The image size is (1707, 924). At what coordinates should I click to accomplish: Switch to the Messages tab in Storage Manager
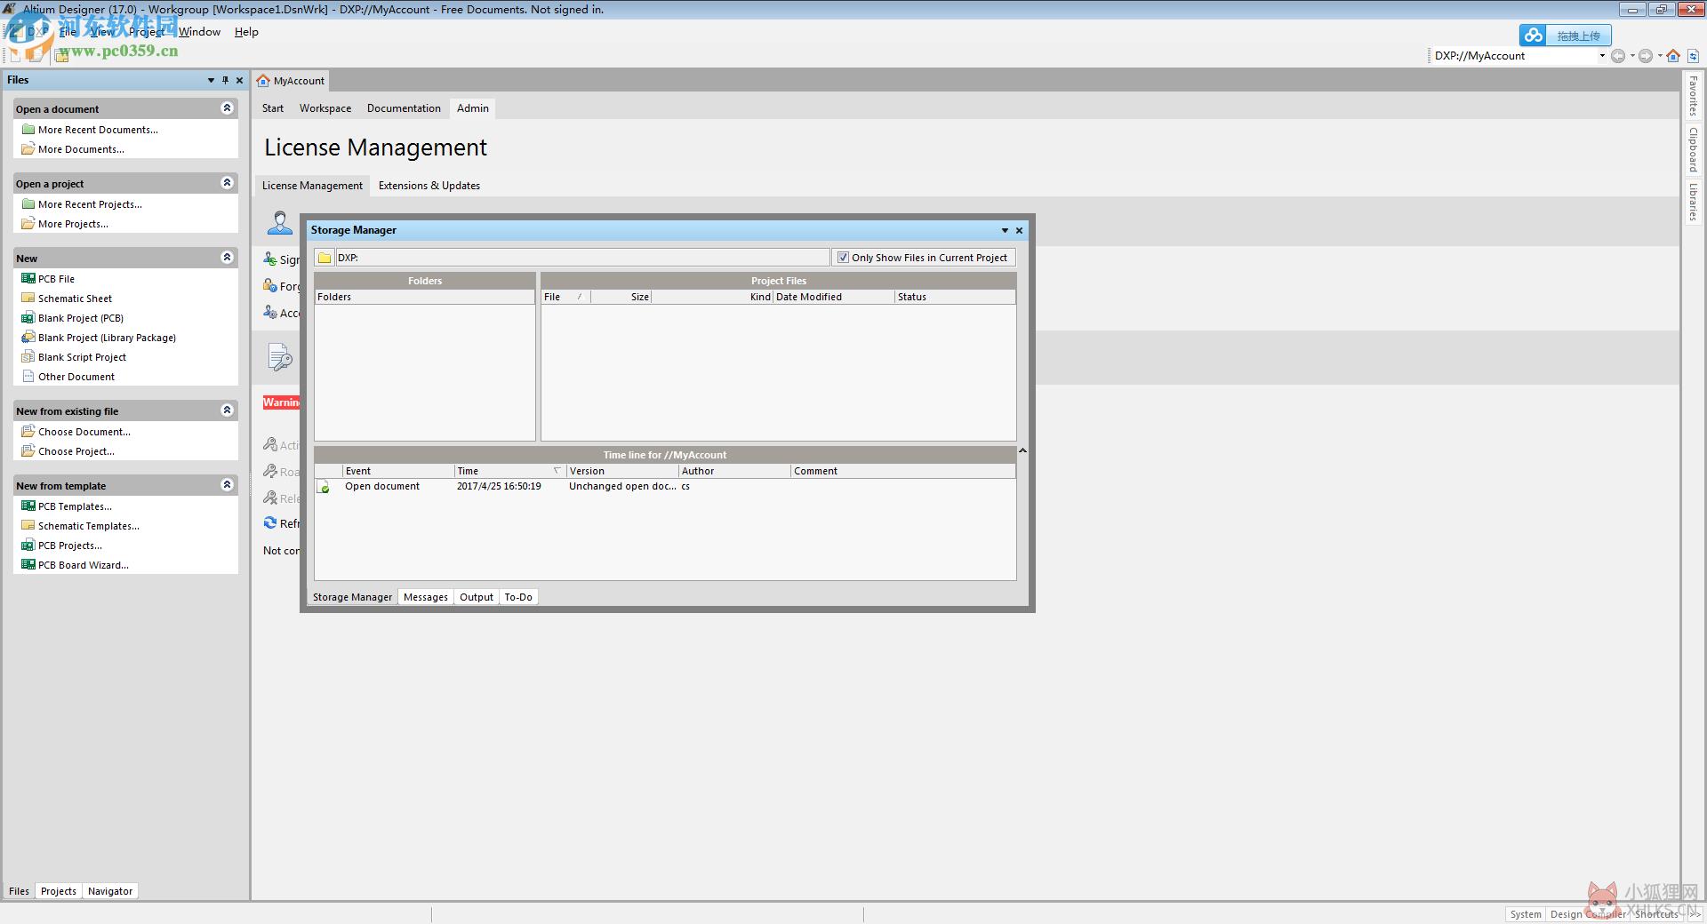[x=426, y=597]
